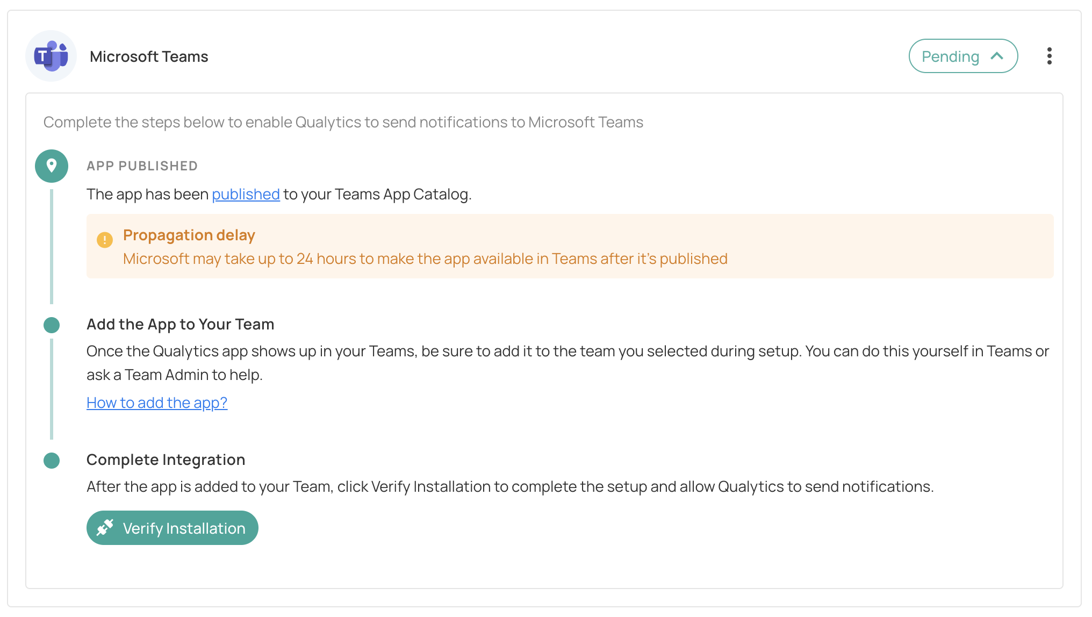
Task: Open the 'published' link
Action: click(246, 194)
